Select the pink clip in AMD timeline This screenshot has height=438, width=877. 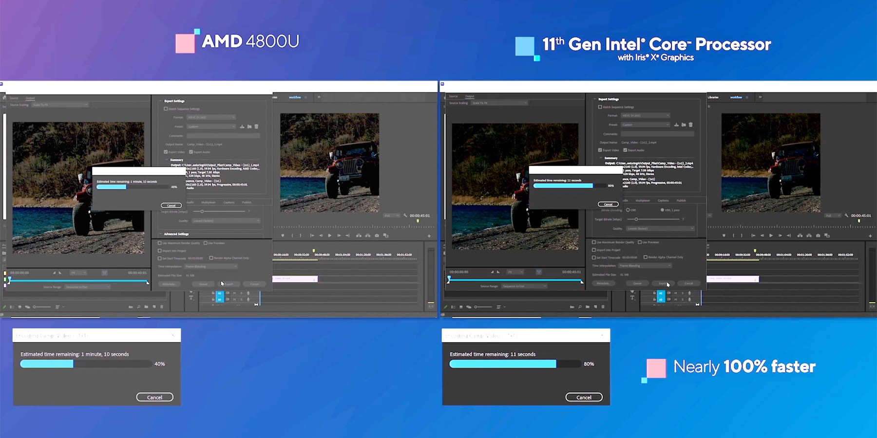pyautogui.click(x=295, y=279)
